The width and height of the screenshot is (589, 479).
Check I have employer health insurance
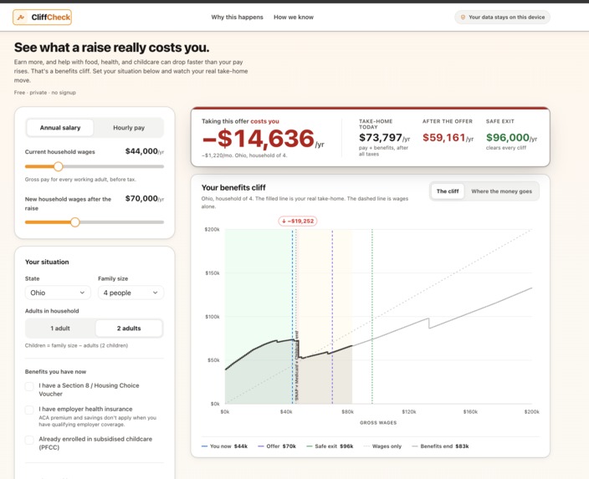click(x=29, y=410)
